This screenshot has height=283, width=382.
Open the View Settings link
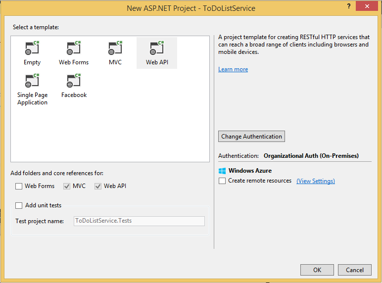click(316, 181)
